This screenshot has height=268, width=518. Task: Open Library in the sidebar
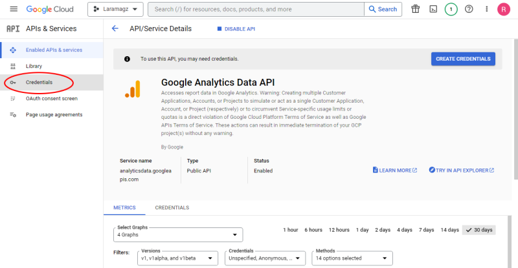52,67
